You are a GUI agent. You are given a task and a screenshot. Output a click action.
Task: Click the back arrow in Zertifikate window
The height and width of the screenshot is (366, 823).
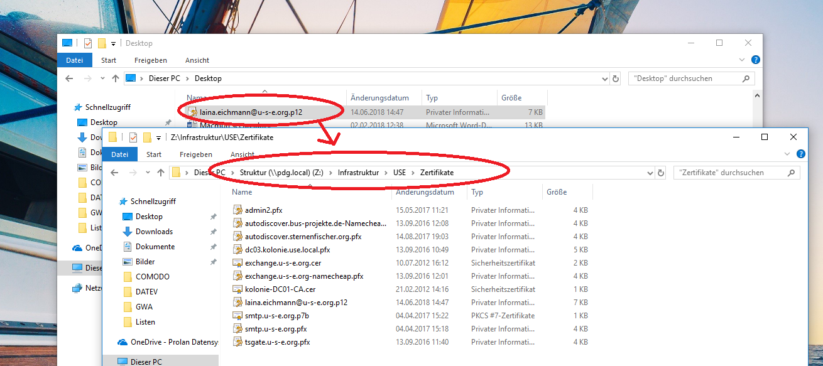pyautogui.click(x=114, y=173)
